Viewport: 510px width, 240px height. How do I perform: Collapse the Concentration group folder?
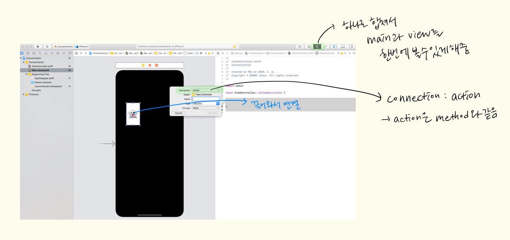coord(24,62)
